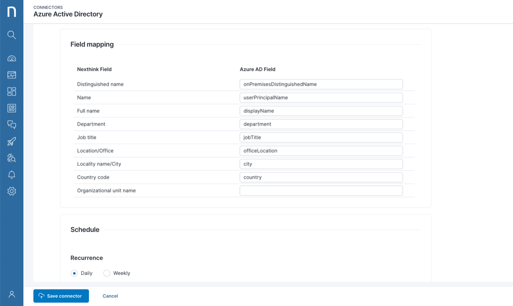Open Administration via the gear icon
The width and height of the screenshot is (513, 306).
12,191
